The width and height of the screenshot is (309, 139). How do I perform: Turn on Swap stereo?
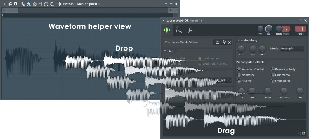(272, 81)
